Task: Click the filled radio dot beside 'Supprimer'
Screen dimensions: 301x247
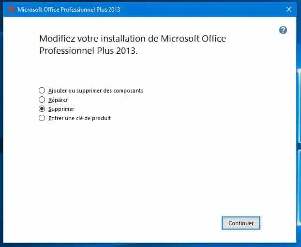Action: click(x=42, y=109)
